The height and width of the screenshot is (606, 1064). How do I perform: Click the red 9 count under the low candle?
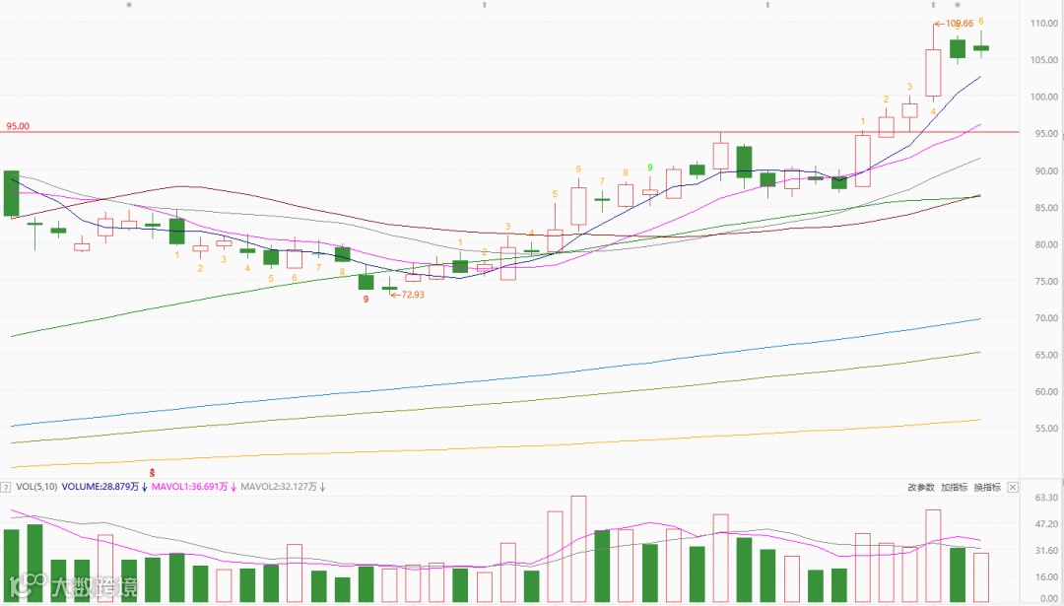(x=366, y=300)
